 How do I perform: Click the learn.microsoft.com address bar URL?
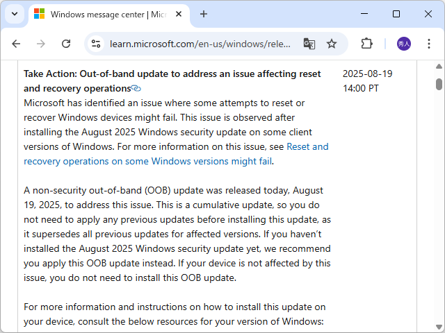coord(200,44)
